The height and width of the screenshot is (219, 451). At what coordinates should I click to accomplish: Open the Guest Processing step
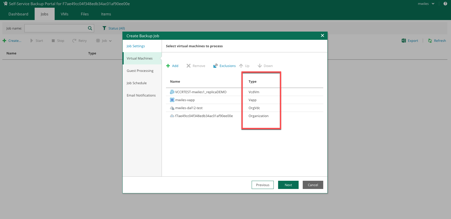coord(140,71)
